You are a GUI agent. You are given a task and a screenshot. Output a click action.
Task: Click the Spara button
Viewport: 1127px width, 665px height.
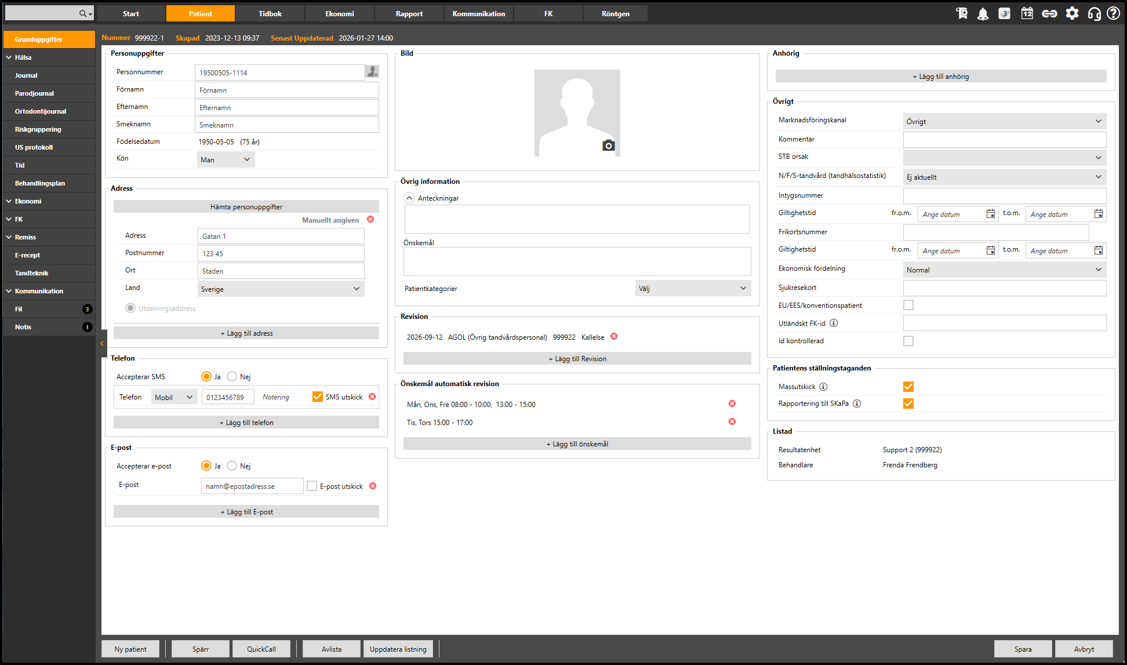pyautogui.click(x=1023, y=649)
